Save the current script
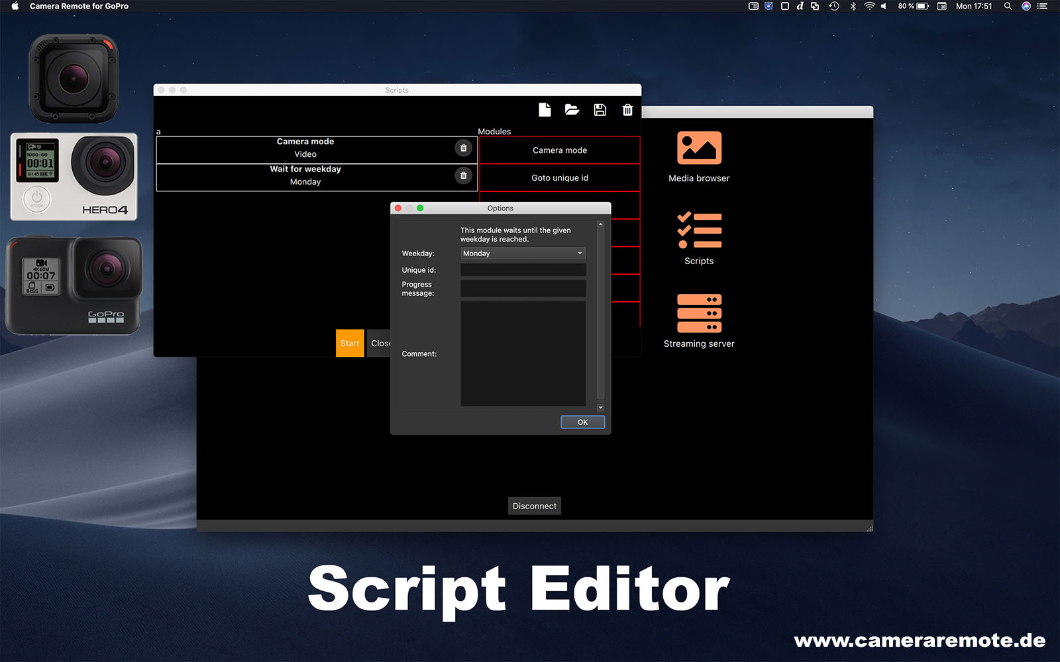1060x662 pixels. point(600,110)
